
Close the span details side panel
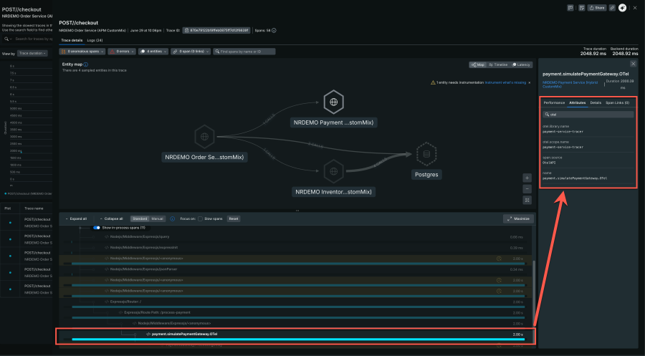pos(633,64)
